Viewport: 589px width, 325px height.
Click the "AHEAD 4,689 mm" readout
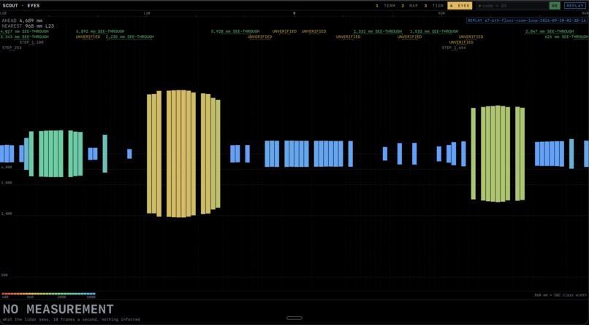[x=22, y=20]
